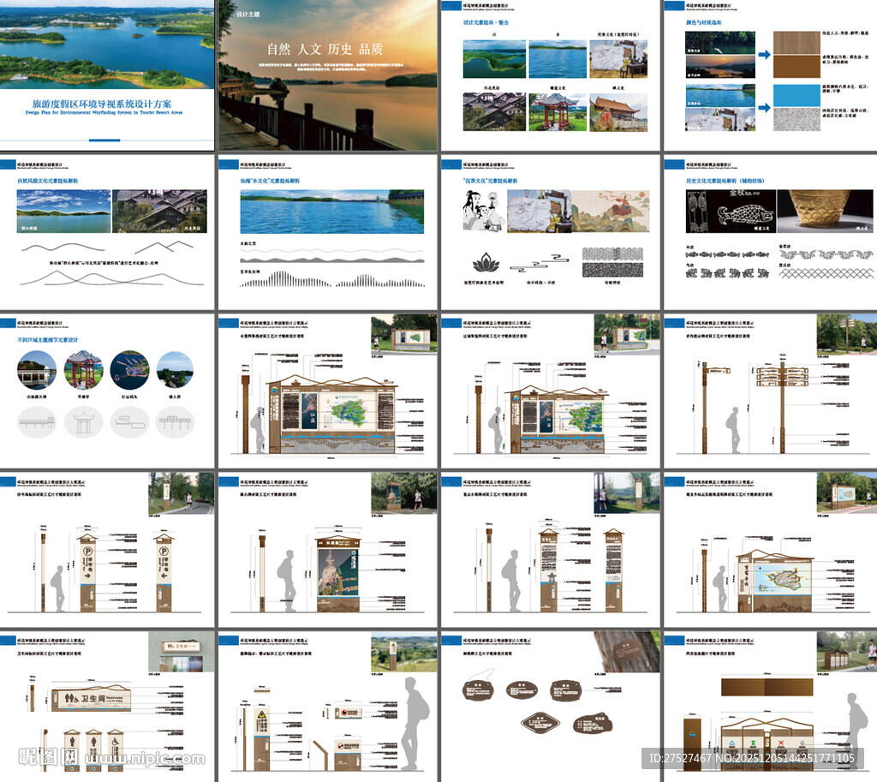Select the temple photo in the element grid

coord(618,112)
